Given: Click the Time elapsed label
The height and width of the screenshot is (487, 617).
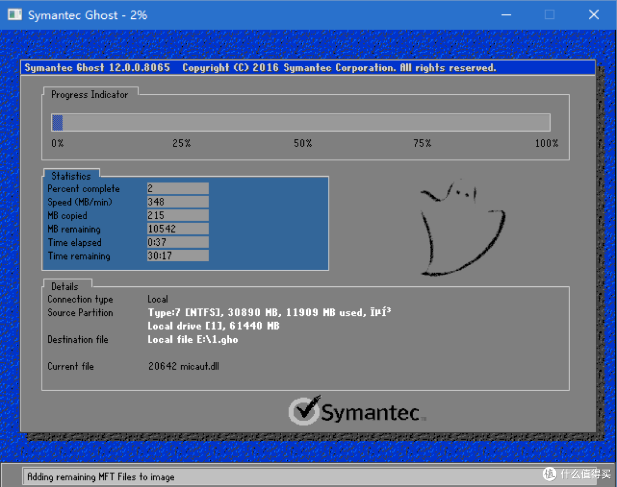Looking at the screenshot, I should tap(75, 242).
